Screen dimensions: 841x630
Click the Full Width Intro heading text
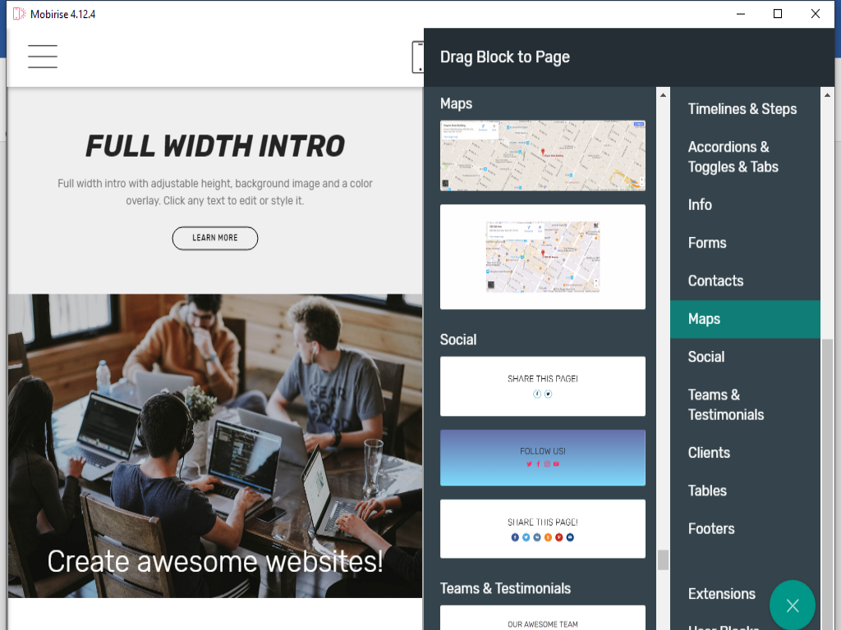[x=215, y=146]
